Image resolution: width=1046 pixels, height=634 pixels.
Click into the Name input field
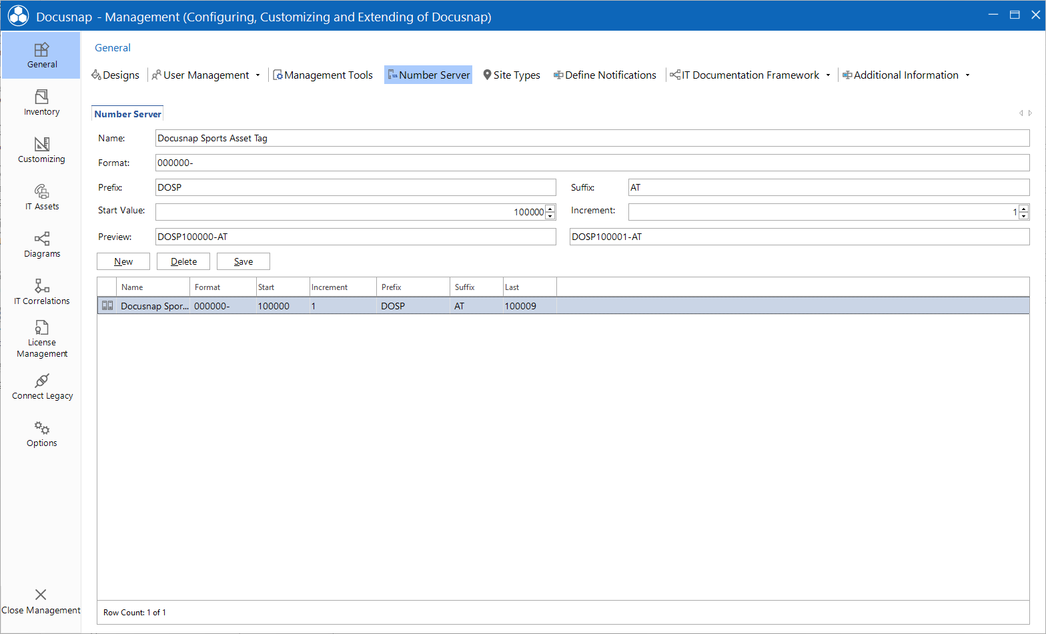click(x=592, y=138)
